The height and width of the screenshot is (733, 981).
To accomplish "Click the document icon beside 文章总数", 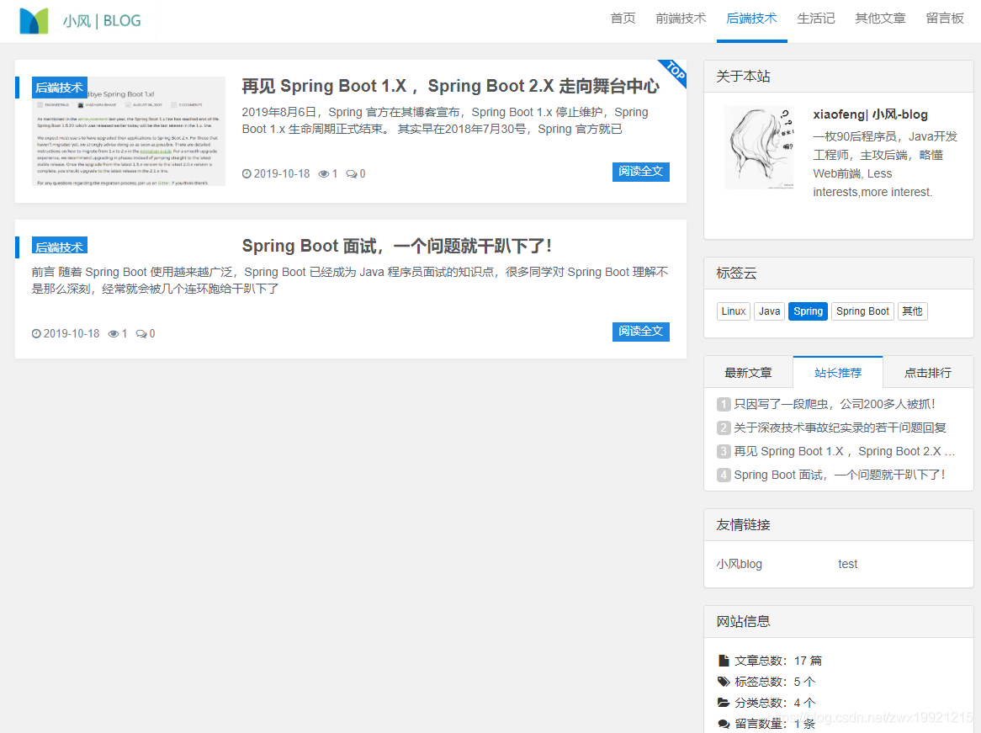I will 722,661.
